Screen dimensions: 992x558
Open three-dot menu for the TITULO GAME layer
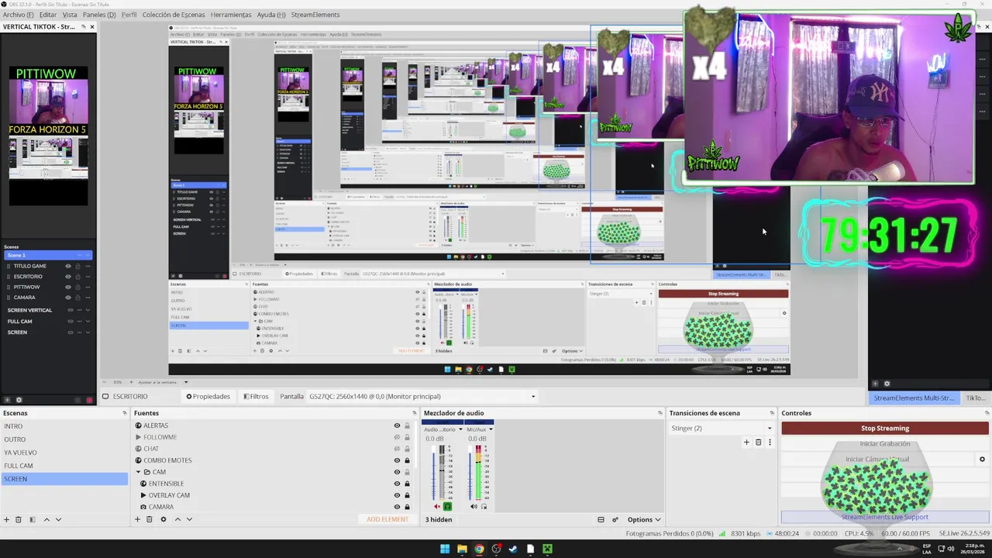pyautogui.click(x=88, y=266)
